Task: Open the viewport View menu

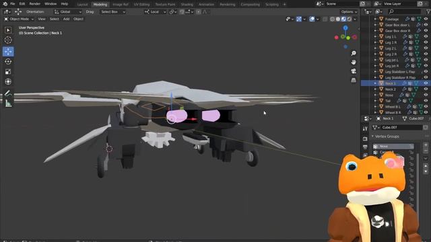Action: click(x=42, y=19)
